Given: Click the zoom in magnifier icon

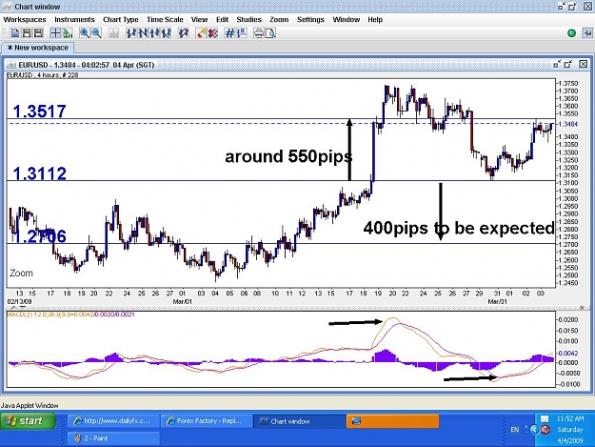Looking at the screenshot, I should (x=84, y=33).
